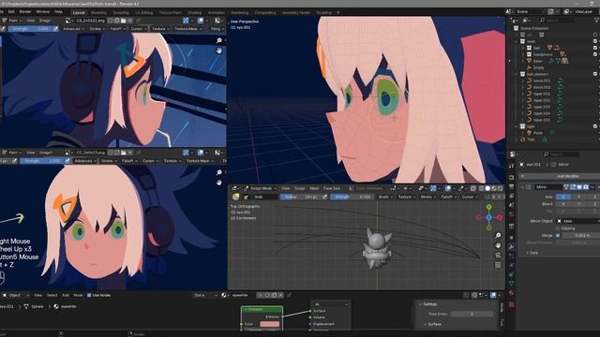Image resolution: width=600 pixels, height=337 pixels.
Task: Toggle the Use Nodes checkbox
Action: [89, 295]
